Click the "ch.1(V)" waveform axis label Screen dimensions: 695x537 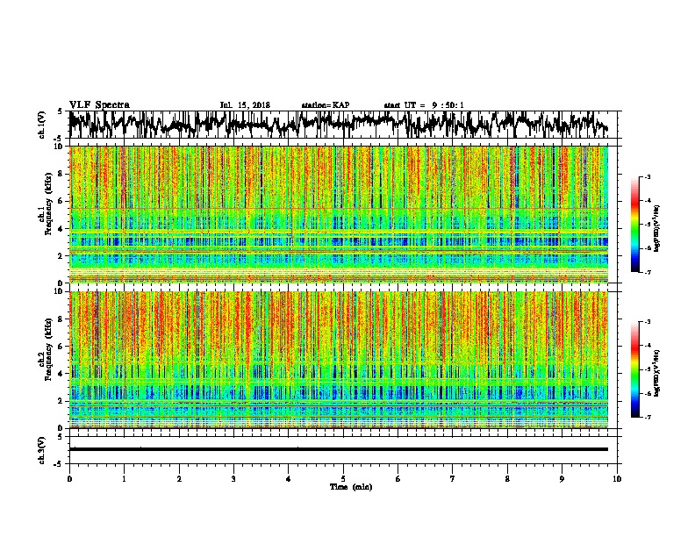(41, 125)
